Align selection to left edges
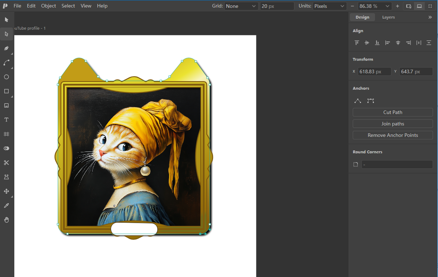 (388, 43)
